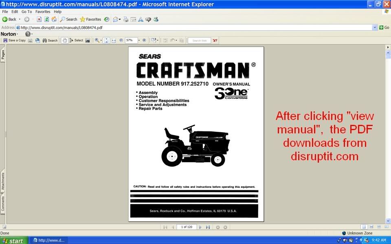Click the Yahoo search icon
This screenshot has height=244, width=391.
[x=215, y=40]
